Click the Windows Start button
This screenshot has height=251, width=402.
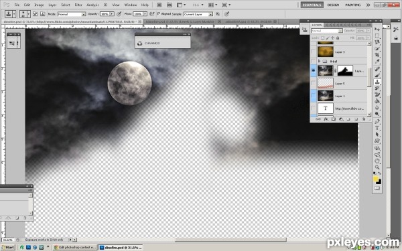tap(7, 248)
